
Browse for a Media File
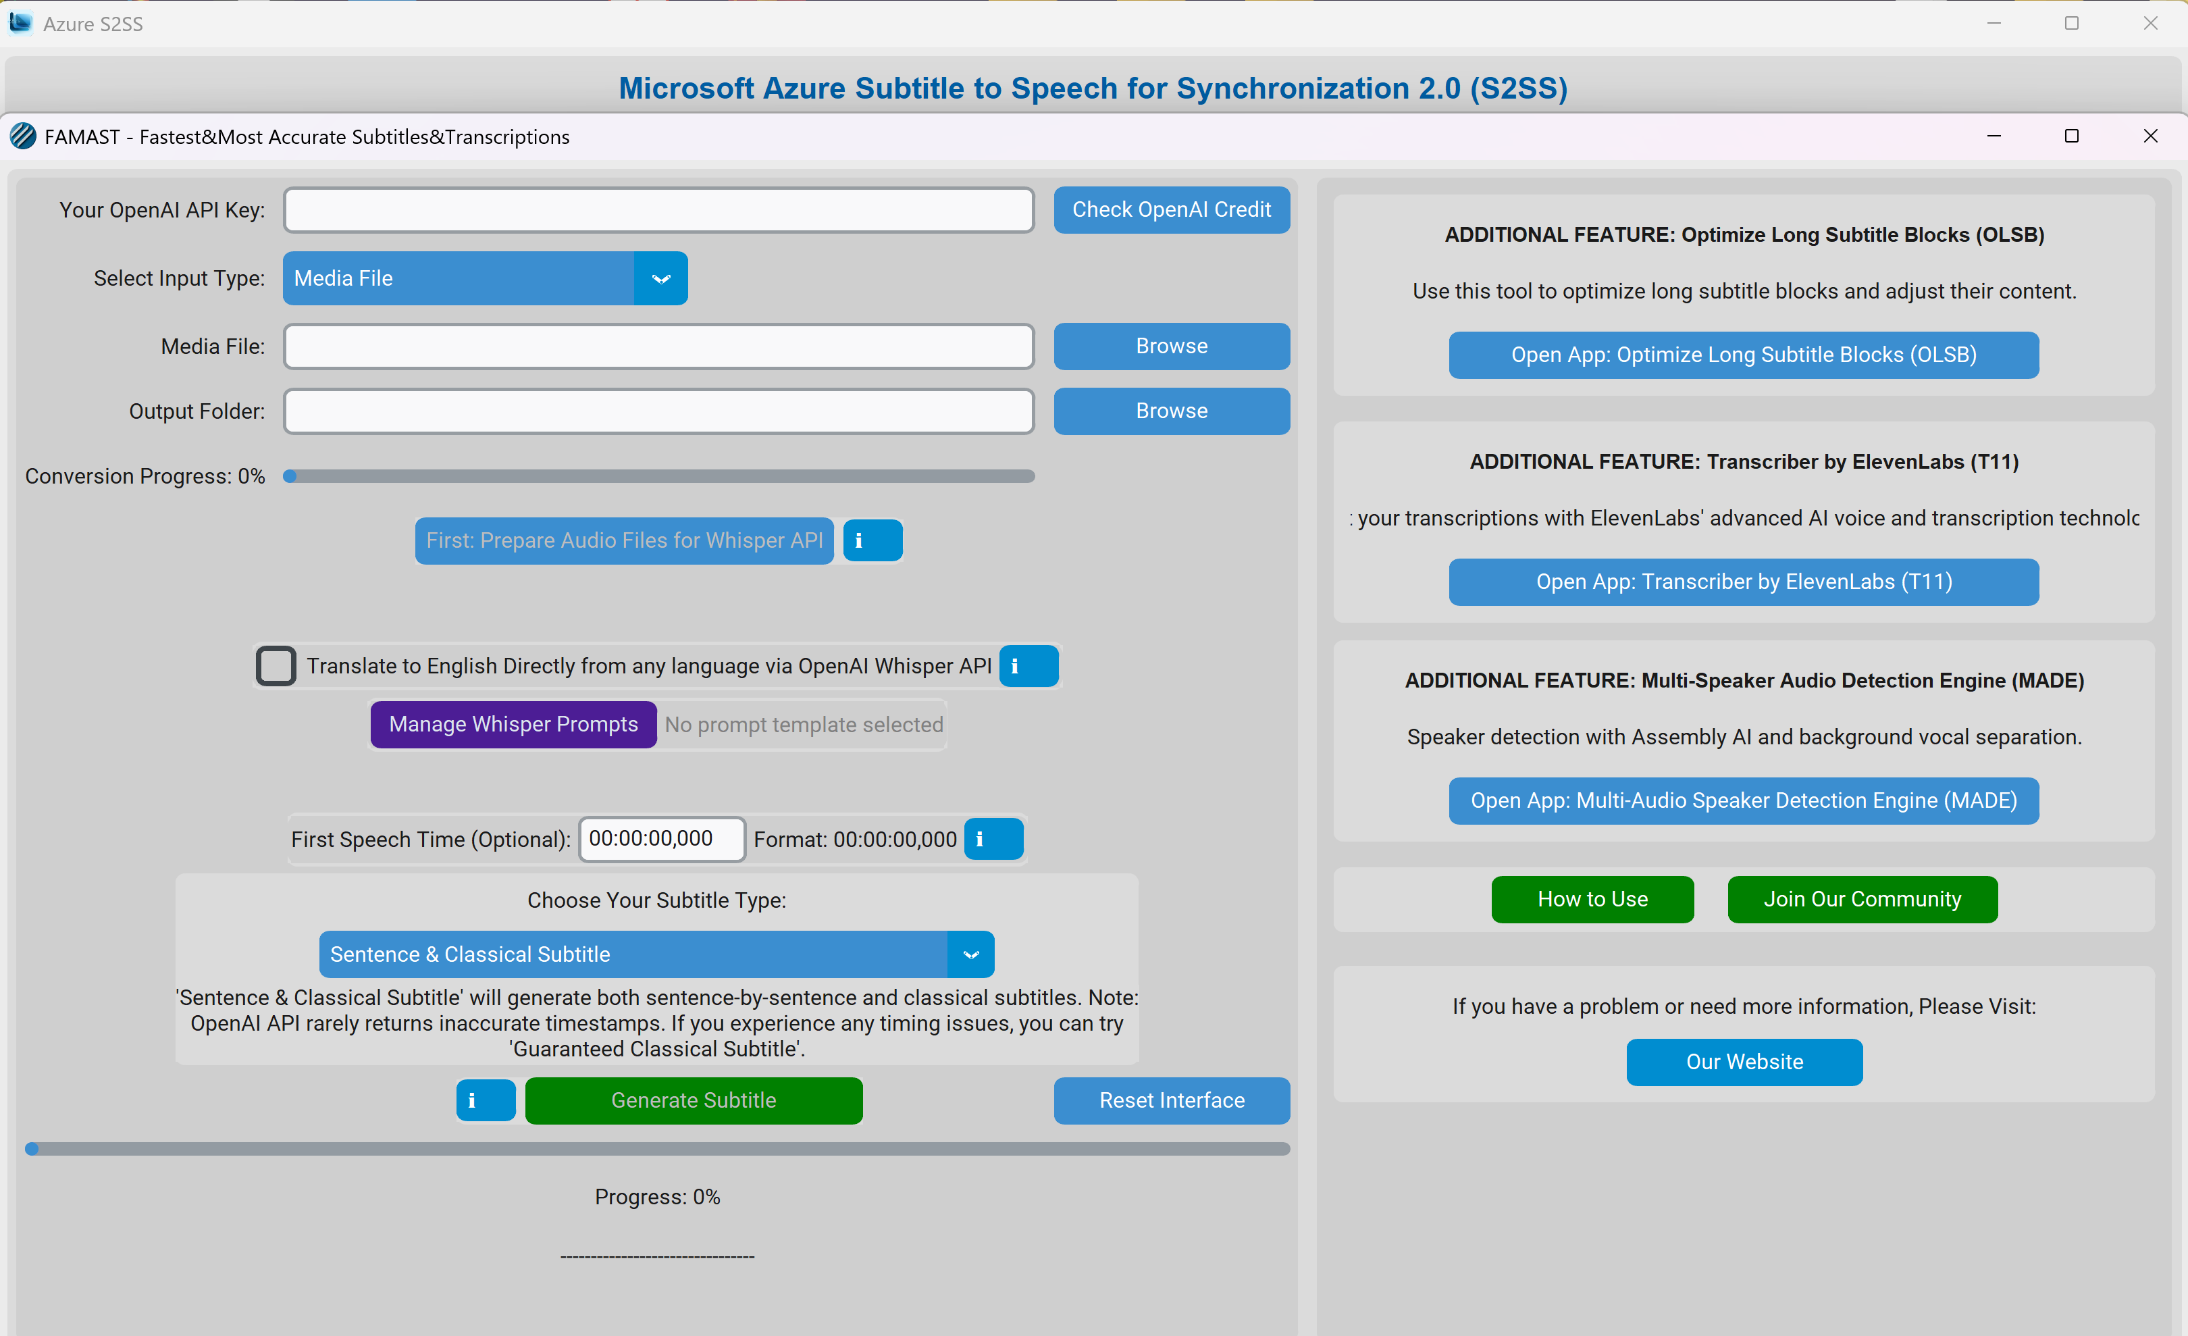(x=1170, y=346)
